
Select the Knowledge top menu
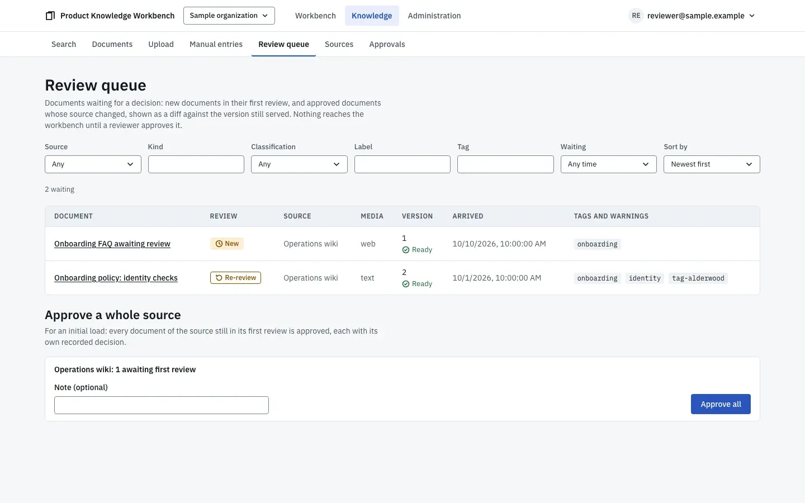372,16
